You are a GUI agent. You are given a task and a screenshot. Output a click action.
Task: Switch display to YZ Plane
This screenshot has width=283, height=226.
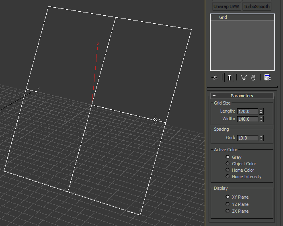tap(228, 204)
